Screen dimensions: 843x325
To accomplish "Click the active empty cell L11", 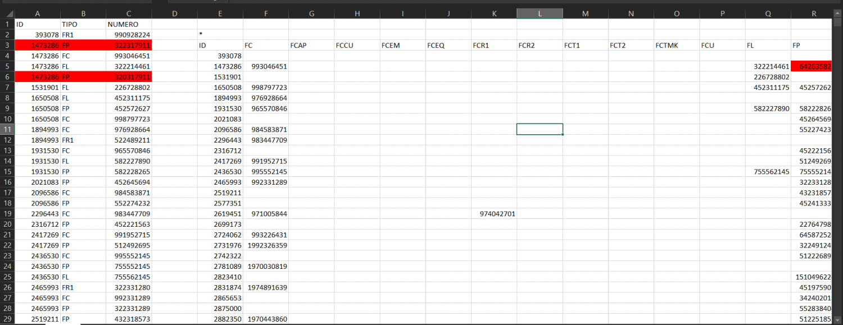I will point(540,129).
